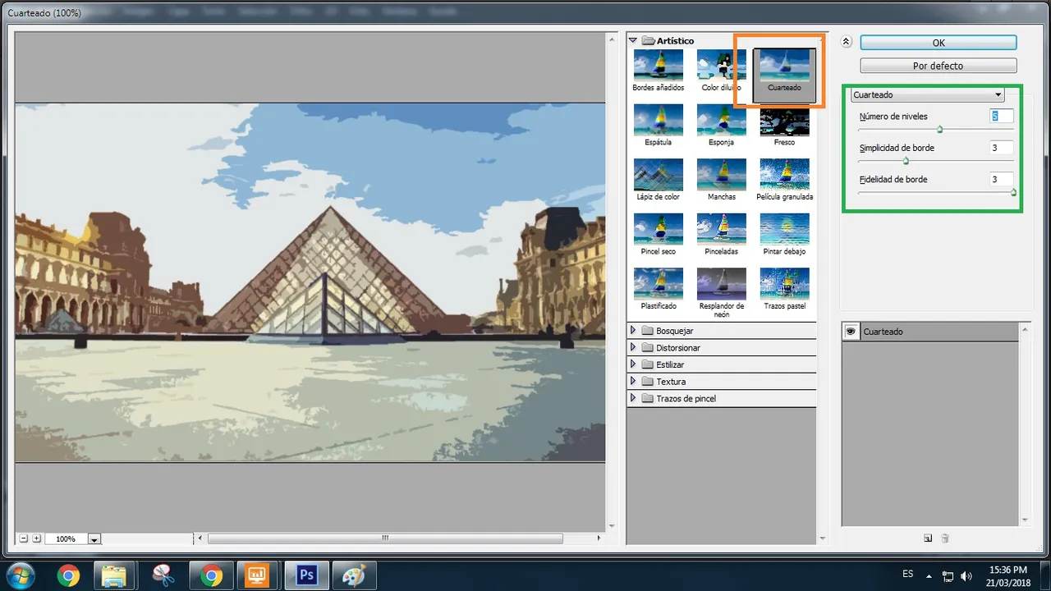Click the preview horizontal scrollbar thumb
This screenshot has height=591, width=1051.
pyautogui.click(x=385, y=538)
